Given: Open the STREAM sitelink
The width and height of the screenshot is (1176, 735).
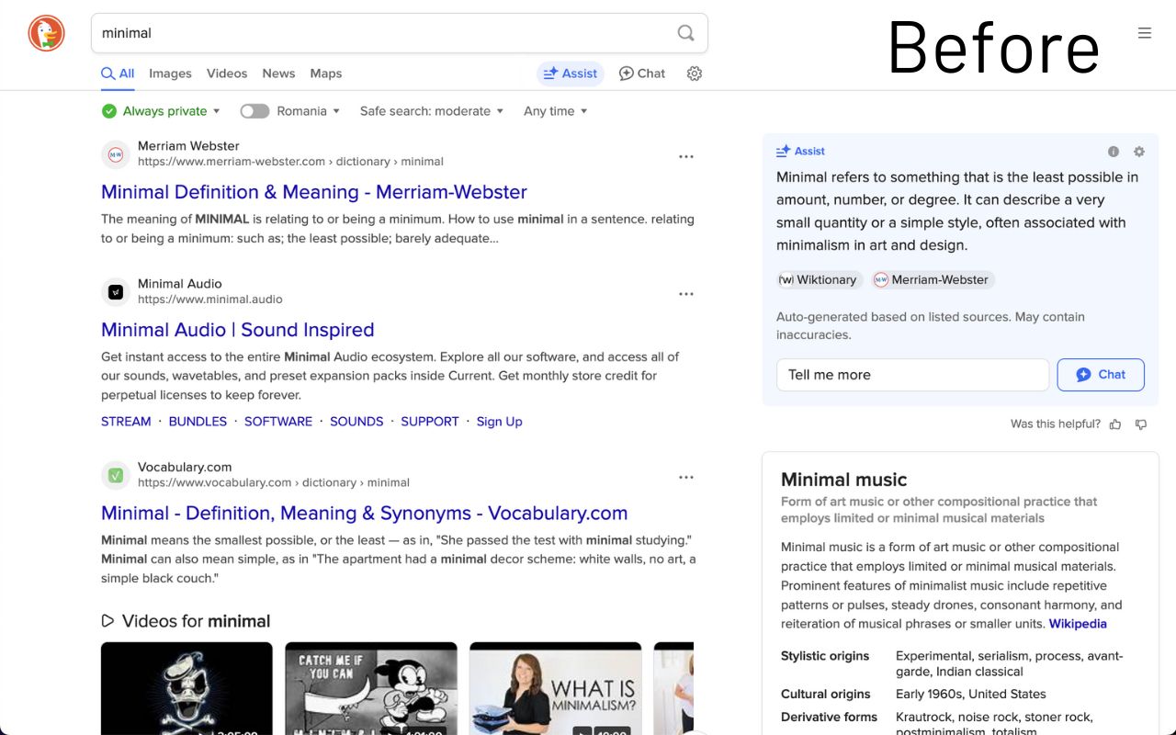Looking at the screenshot, I should 126,422.
